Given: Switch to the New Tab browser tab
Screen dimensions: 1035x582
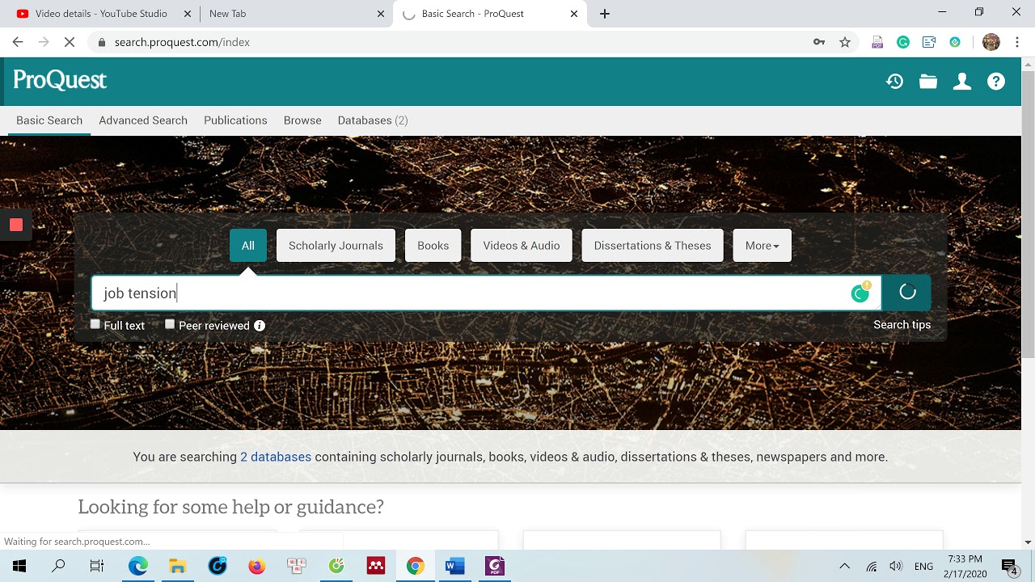Looking at the screenshot, I should point(295,14).
